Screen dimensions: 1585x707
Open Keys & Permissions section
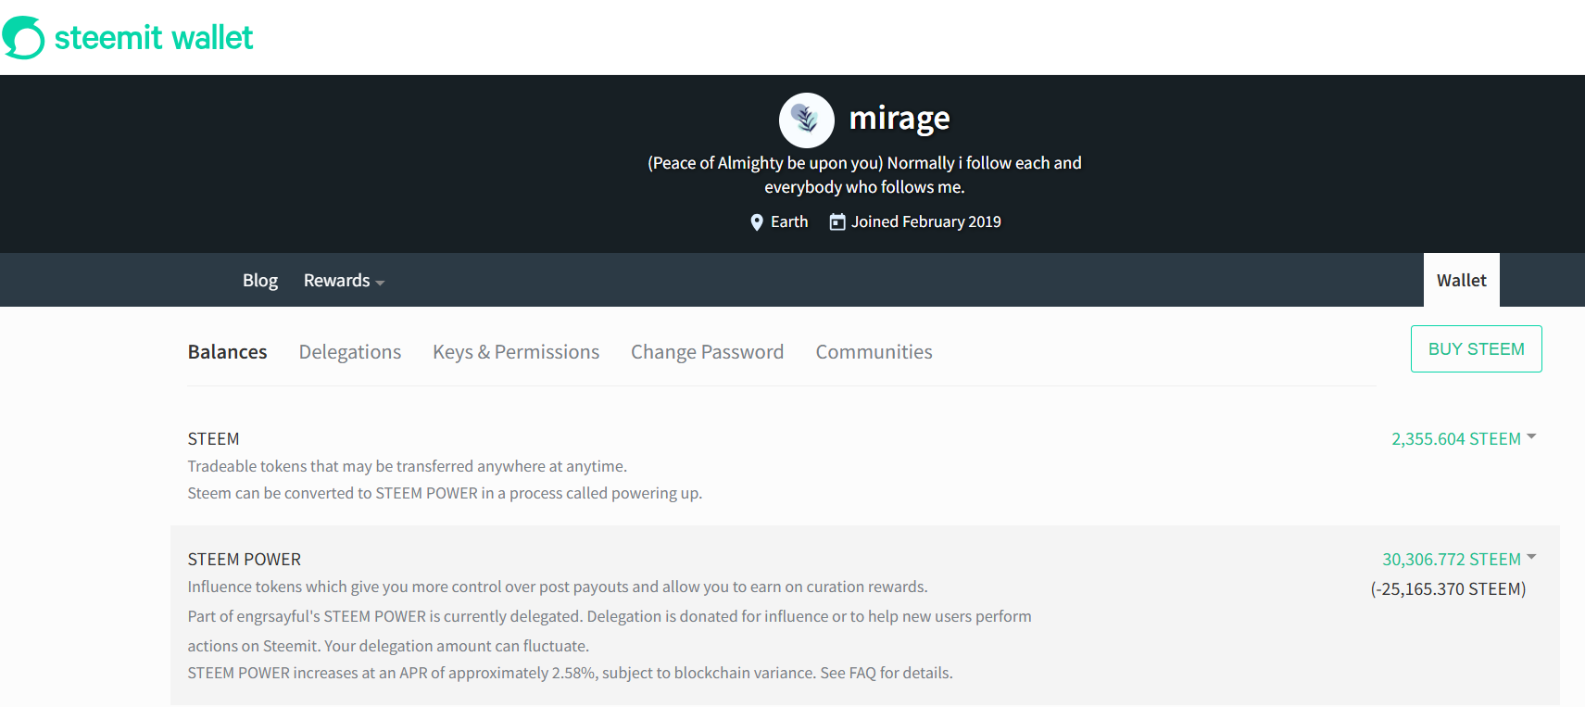click(x=516, y=352)
